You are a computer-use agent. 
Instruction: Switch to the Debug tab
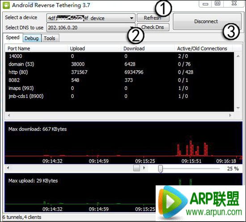click(32, 38)
